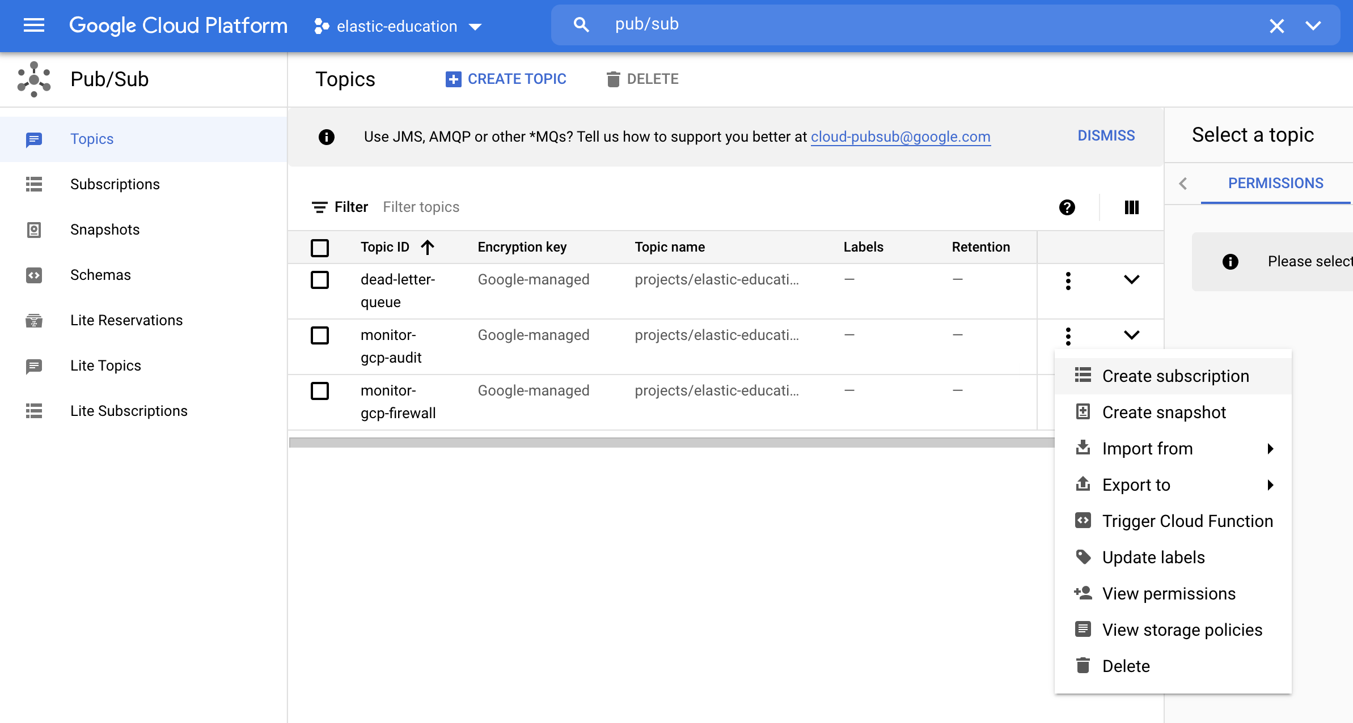Click the Snapshots icon in sidebar
Screen dimensions: 1353x723
[x=34, y=229]
